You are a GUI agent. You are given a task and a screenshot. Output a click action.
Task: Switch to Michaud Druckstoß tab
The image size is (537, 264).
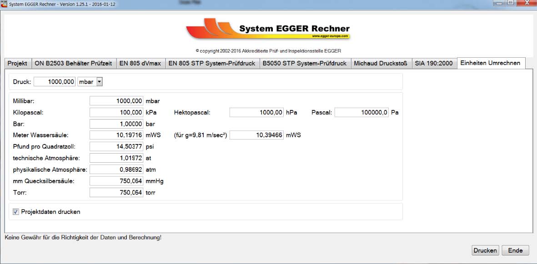coord(381,63)
